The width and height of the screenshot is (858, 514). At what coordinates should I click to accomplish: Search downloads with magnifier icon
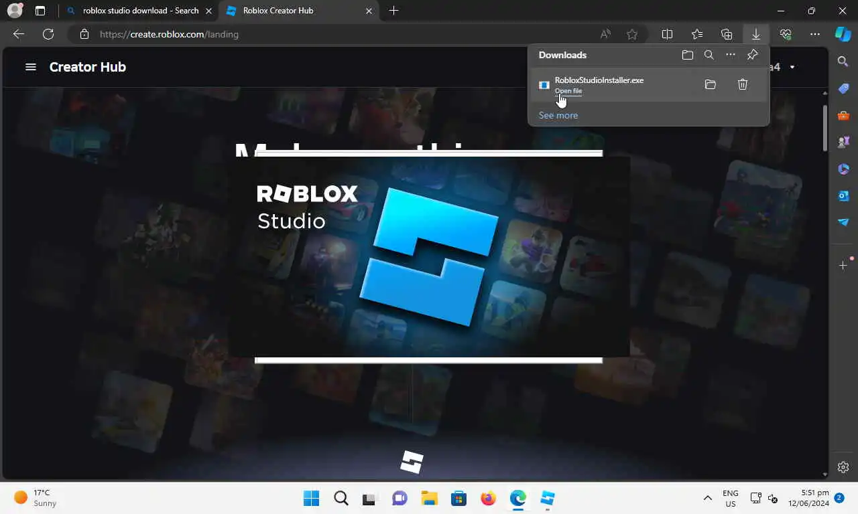(x=709, y=55)
